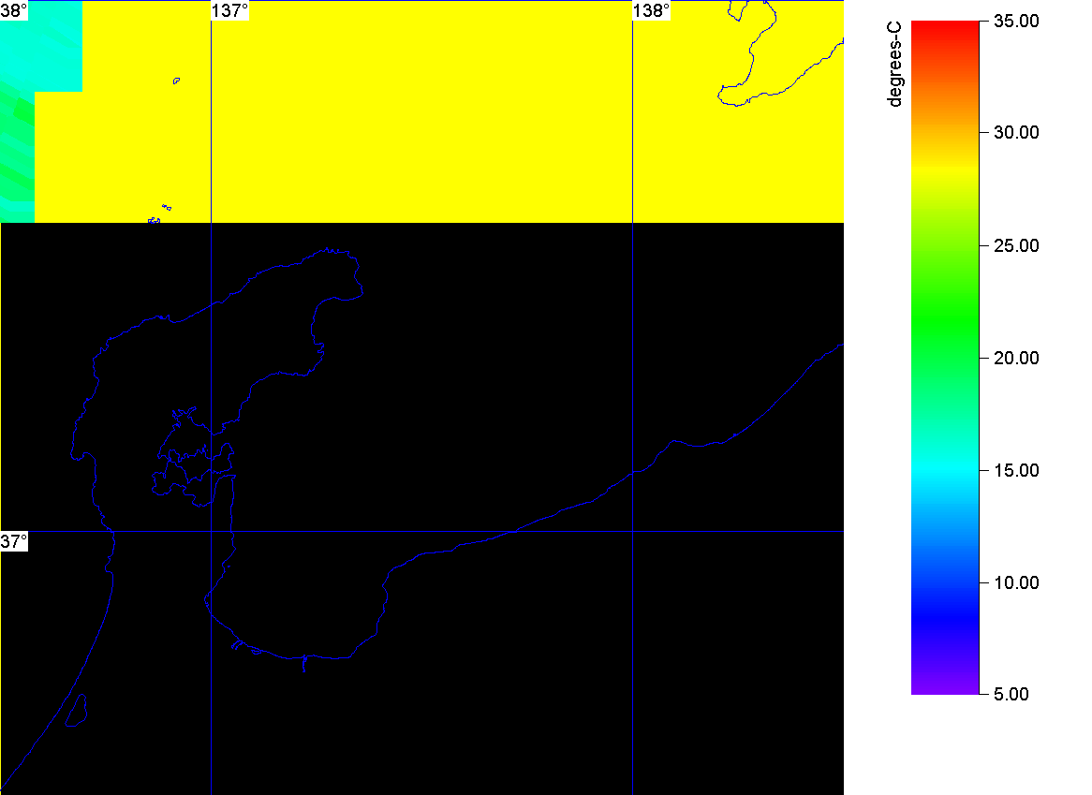Click the temperature color scale bar

[x=945, y=358]
